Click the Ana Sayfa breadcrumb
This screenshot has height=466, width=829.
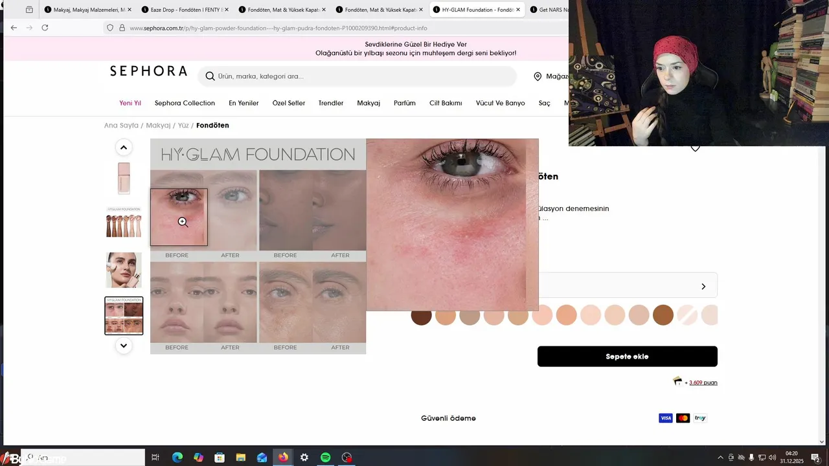coord(121,126)
